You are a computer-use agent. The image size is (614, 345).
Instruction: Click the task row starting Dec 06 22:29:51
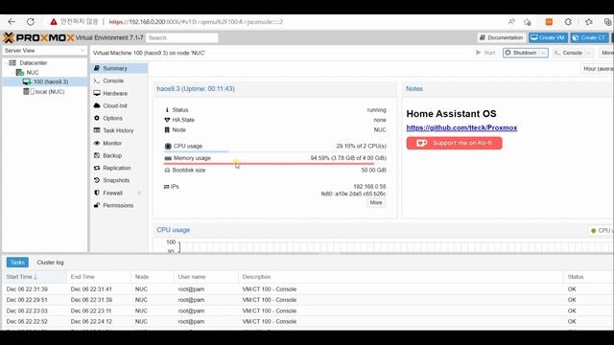[307, 300]
